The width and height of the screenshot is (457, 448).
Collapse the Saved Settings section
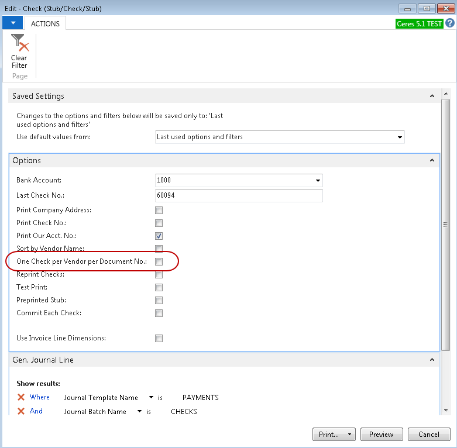coord(432,96)
